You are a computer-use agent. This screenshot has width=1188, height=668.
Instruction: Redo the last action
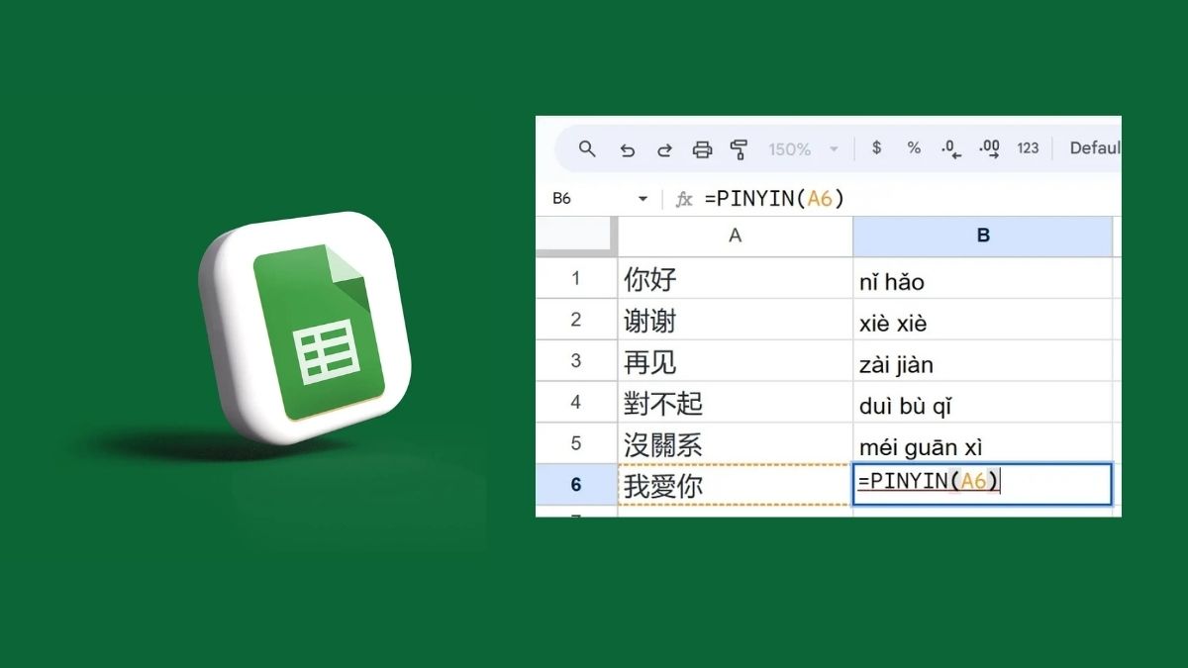(x=663, y=148)
